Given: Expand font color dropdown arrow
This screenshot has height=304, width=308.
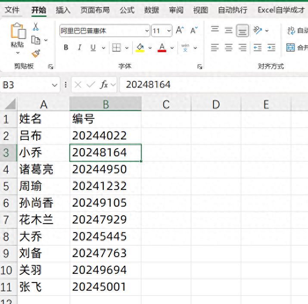Looking at the screenshot, I should pyautogui.click(x=172, y=48).
